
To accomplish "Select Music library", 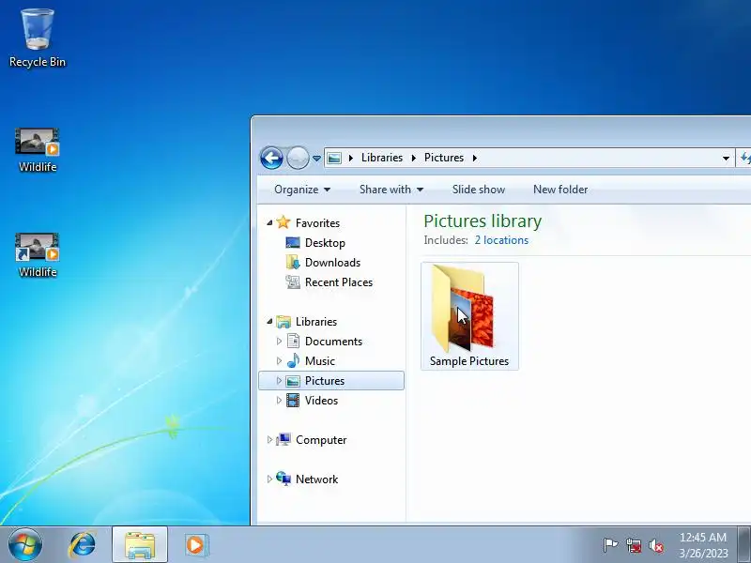I will tap(319, 361).
